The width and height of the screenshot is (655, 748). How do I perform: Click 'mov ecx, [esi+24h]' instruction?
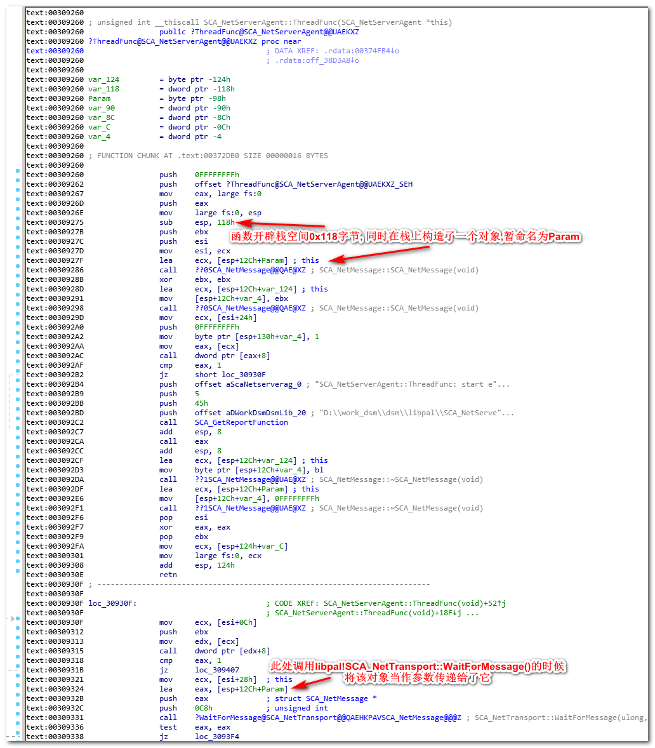(x=208, y=318)
